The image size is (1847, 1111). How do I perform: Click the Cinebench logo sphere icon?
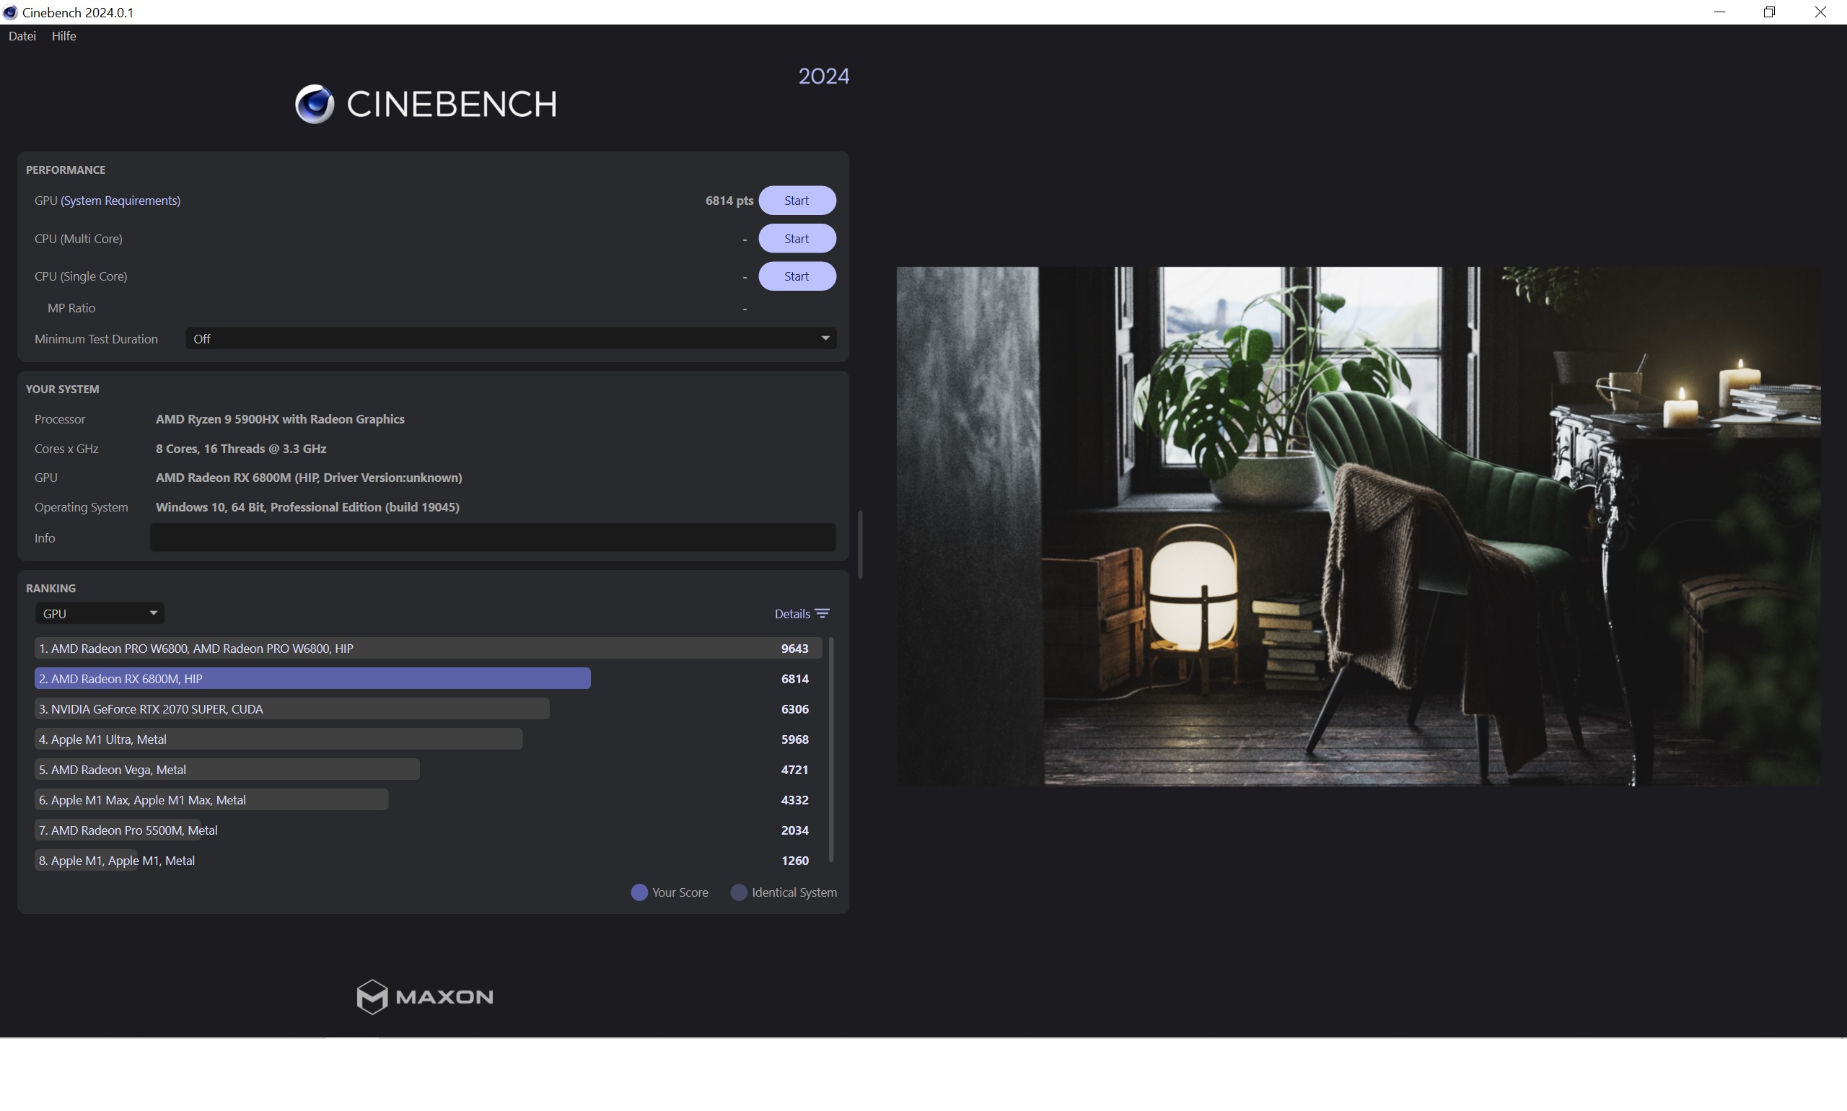coord(314,104)
